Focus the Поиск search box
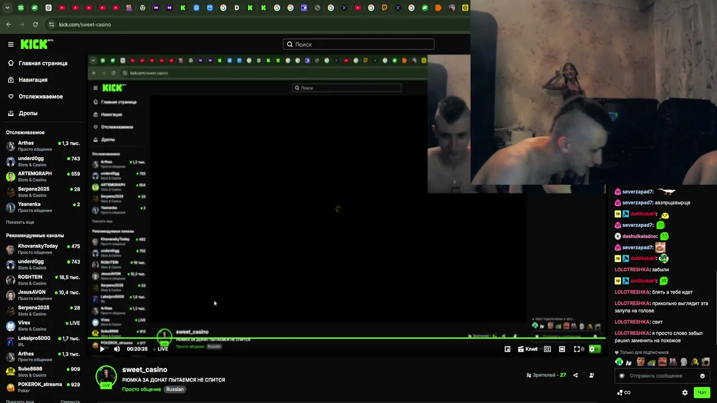Screen dimensions: 717x403 tap(358, 44)
